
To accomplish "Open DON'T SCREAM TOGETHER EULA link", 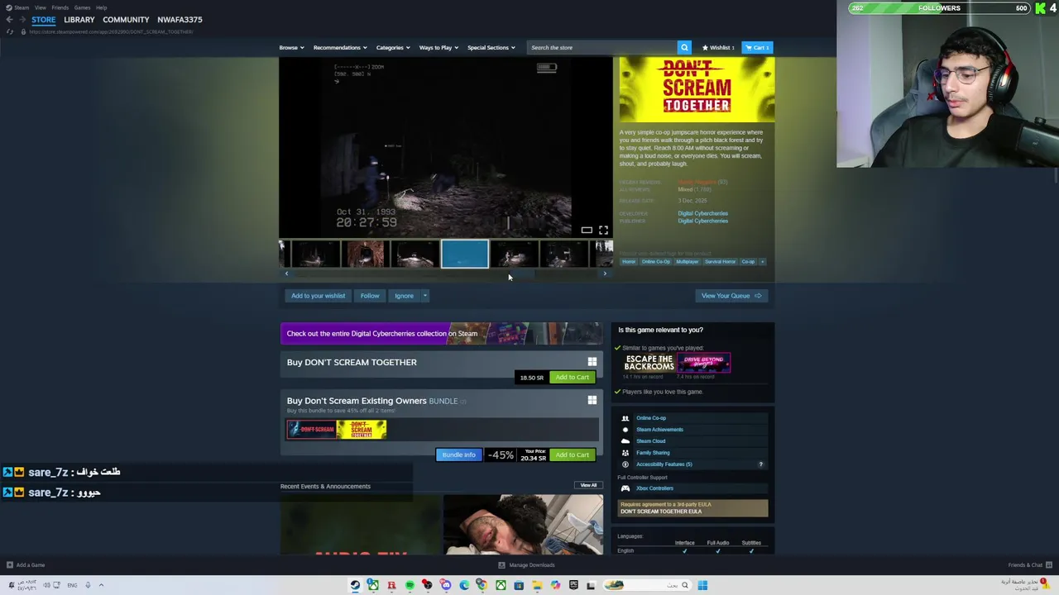I will coord(661,512).
